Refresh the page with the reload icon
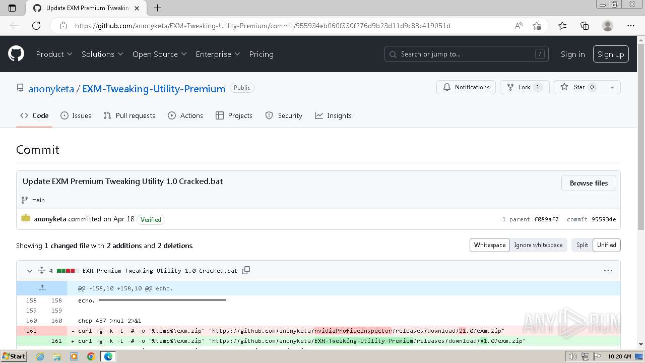This screenshot has width=645, height=363. click(x=36, y=26)
